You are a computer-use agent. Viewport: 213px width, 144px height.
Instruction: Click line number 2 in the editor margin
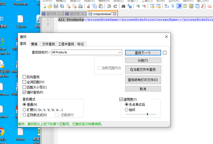coord(48,24)
